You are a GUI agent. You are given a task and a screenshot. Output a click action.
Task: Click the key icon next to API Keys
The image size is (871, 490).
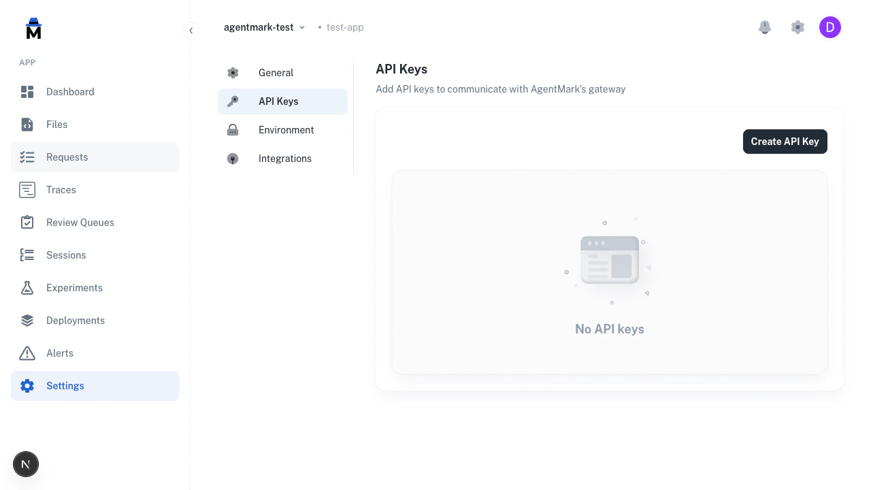pyautogui.click(x=233, y=101)
